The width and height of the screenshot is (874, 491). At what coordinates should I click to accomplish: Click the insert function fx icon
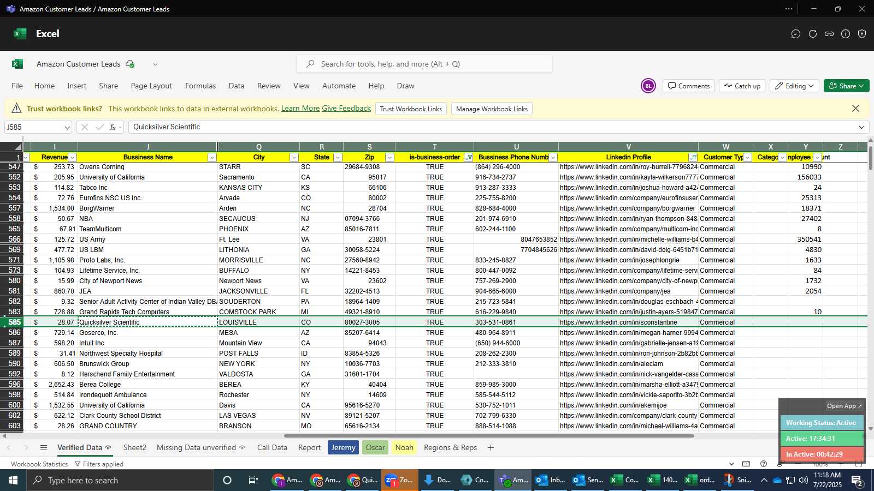coord(113,127)
